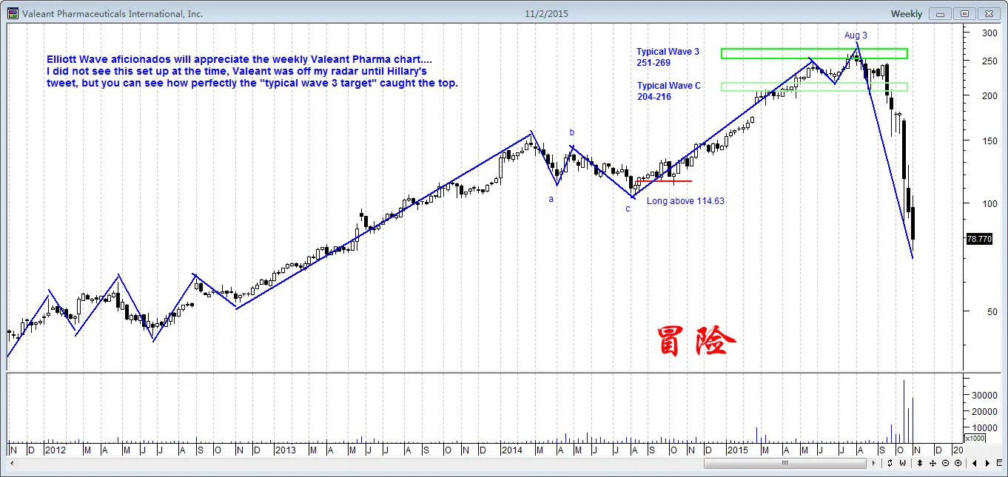Click the x1000 volume multiplier label
The height and width of the screenshot is (477, 1008).
point(975,438)
